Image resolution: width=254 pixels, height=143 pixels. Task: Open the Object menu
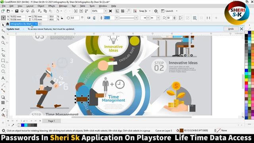click(x=41, y=6)
